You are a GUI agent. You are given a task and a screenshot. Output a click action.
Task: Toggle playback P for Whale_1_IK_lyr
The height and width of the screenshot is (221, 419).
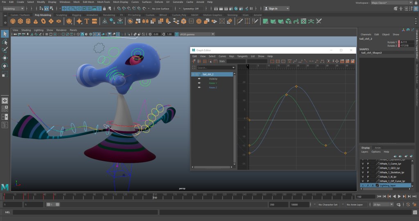(x=368, y=176)
